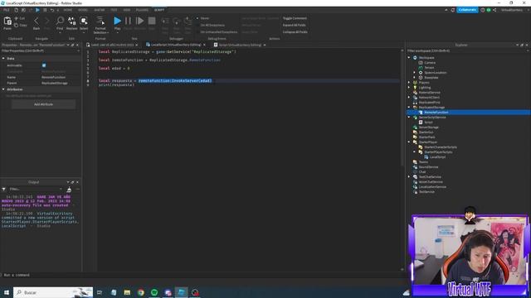Open the Script (VirtualEscritory Editing) tab
Screen dimensions: 531x298
click(x=240, y=45)
